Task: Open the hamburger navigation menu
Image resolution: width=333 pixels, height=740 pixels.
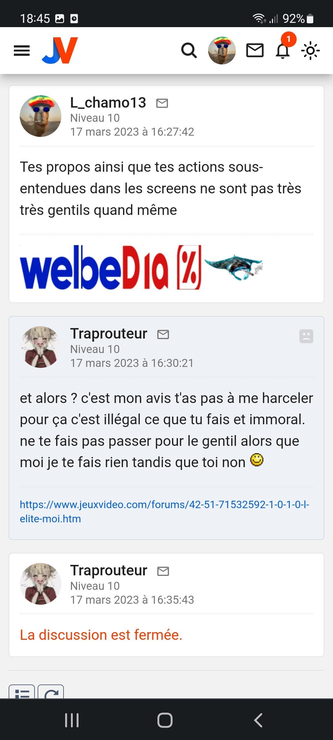Action: point(22,51)
